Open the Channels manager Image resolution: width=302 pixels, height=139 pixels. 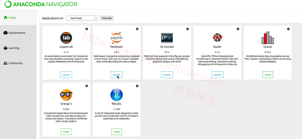107,18
